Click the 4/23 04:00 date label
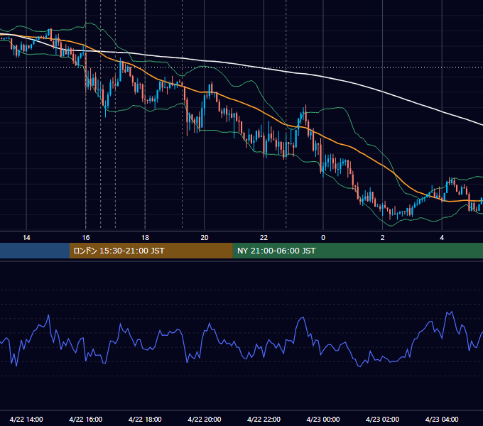483x426 pixels. pos(442,419)
